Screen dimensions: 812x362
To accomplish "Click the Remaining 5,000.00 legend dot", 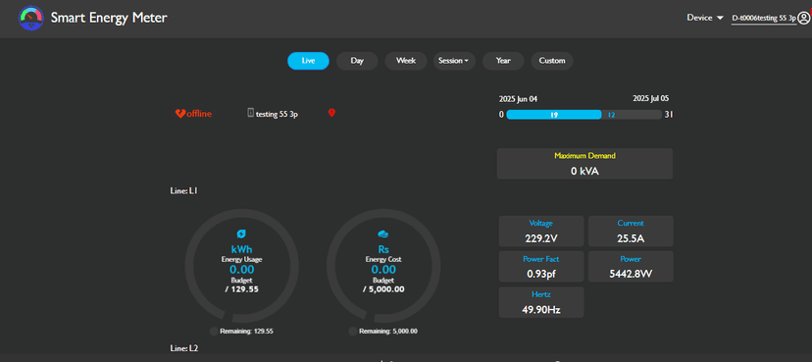I will [353, 331].
